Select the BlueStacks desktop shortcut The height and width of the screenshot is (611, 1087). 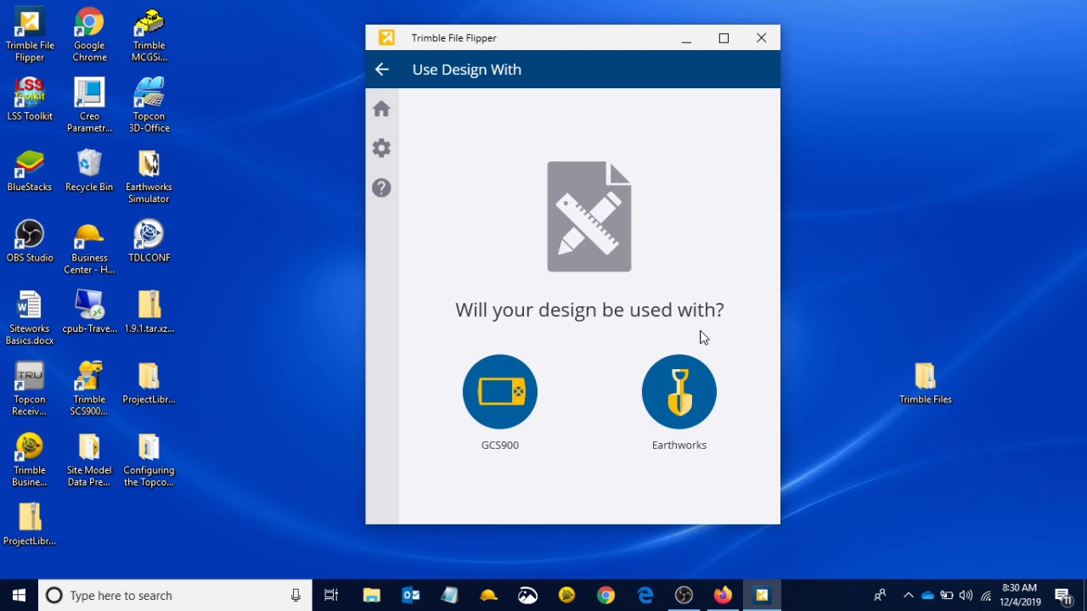(30, 171)
